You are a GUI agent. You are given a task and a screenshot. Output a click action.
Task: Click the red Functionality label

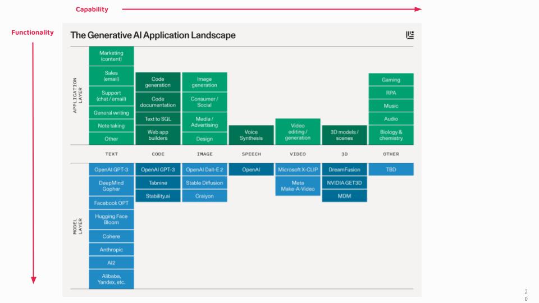point(33,33)
